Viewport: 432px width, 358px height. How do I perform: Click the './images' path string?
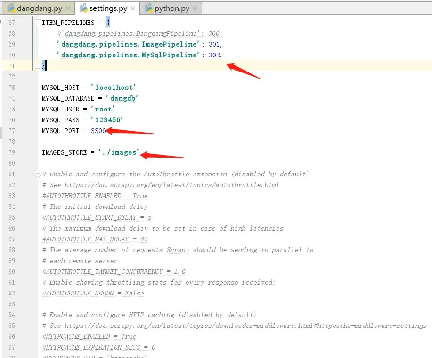[x=118, y=152]
